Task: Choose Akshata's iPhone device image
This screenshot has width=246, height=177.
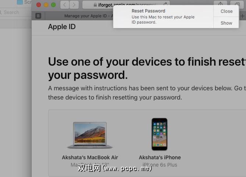Action: point(159,134)
